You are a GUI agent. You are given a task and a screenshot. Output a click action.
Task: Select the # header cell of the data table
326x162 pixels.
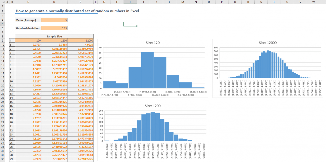pos(12,40)
